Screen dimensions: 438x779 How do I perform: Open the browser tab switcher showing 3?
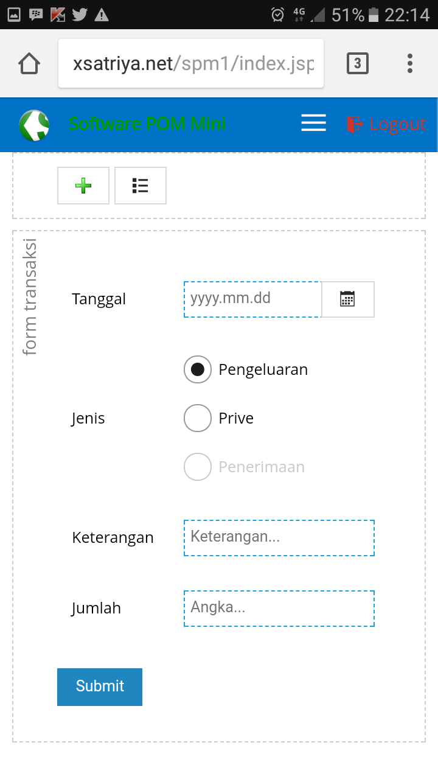point(357,63)
